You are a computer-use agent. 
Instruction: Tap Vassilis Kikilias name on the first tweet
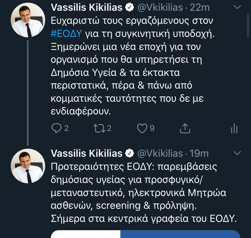86,7
